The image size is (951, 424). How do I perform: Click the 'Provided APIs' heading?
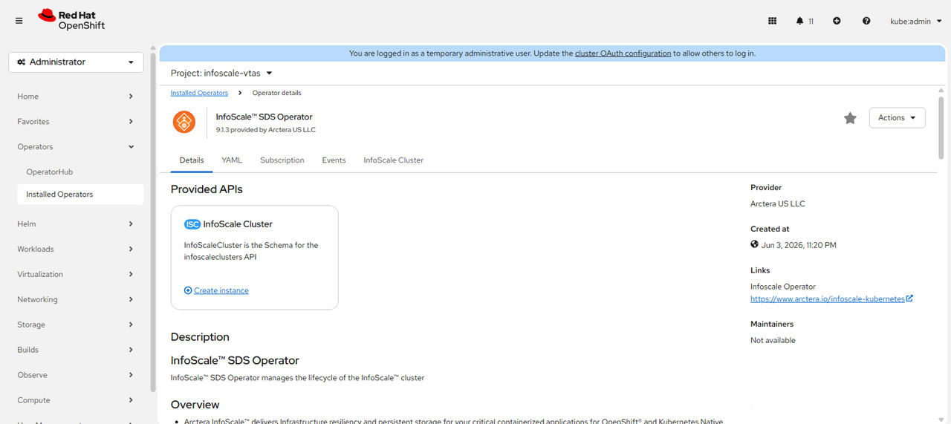point(207,189)
